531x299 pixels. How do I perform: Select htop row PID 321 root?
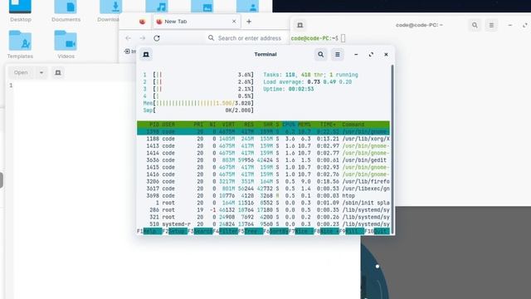pyautogui.click(x=263, y=217)
